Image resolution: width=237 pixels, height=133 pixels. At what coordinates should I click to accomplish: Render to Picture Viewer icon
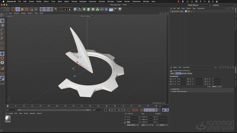coord(65,9)
